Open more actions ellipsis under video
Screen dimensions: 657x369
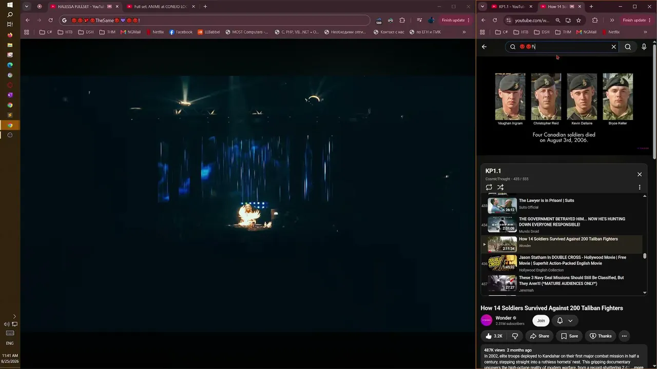pos(624,336)
